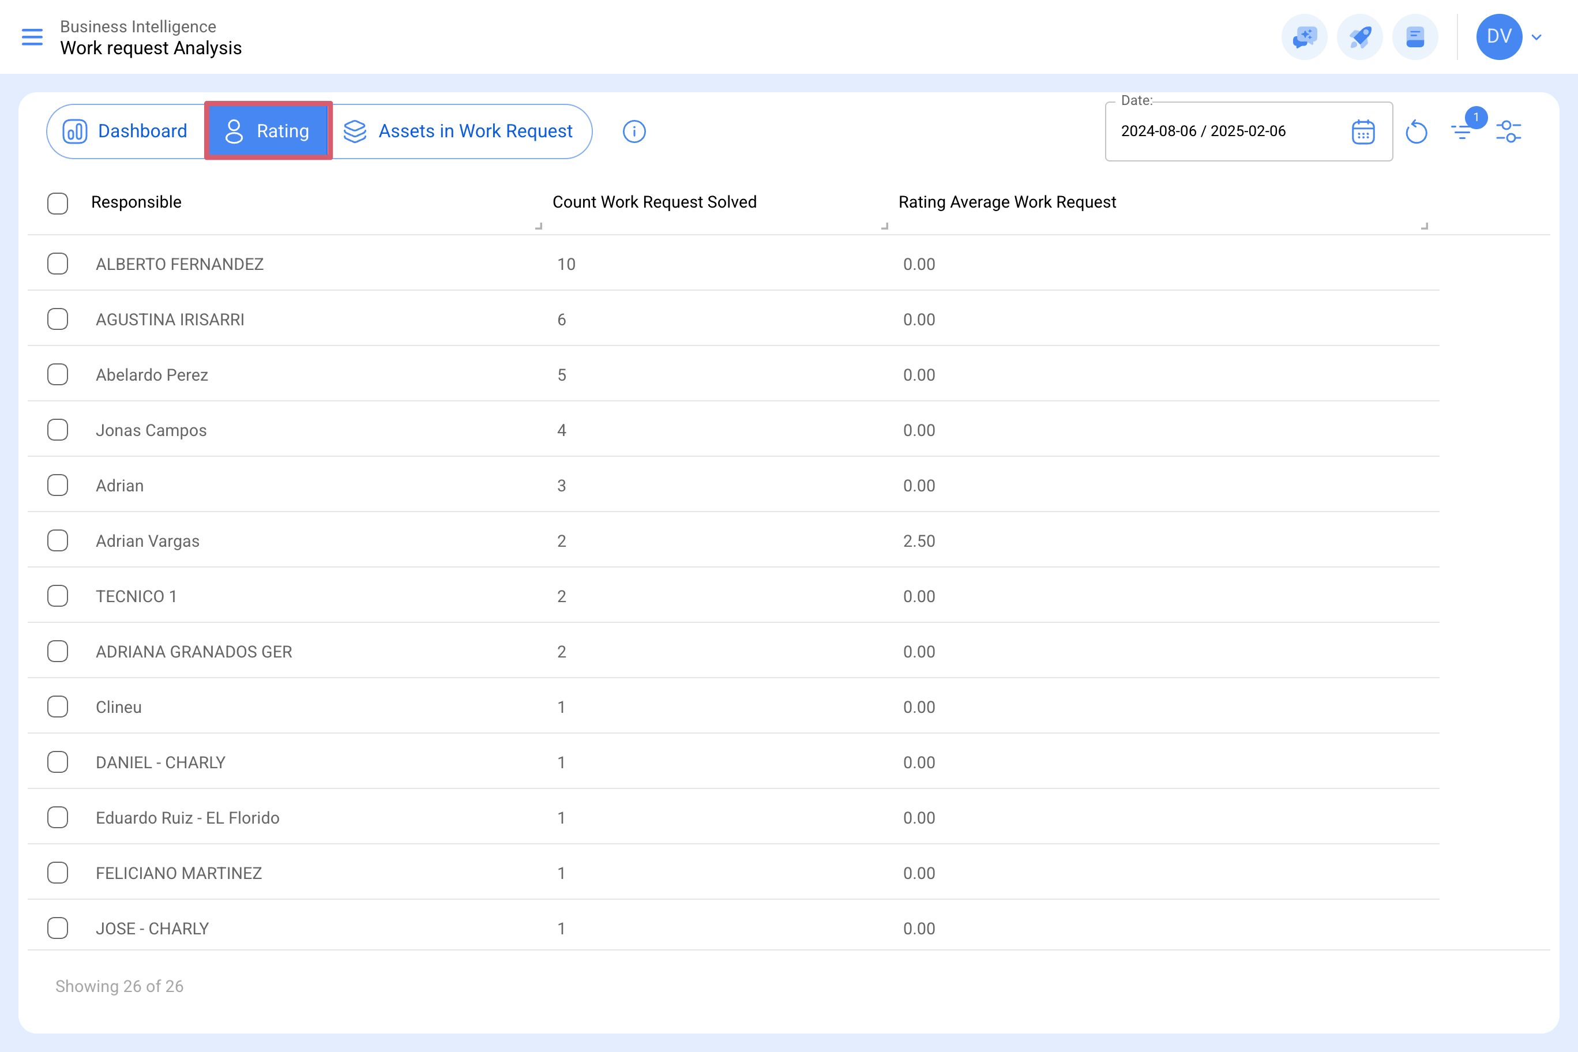Click the count 6 for AGUSTINA IRISARRI
Viewport: 1578px width, 1052px height.
pos(562,320)
